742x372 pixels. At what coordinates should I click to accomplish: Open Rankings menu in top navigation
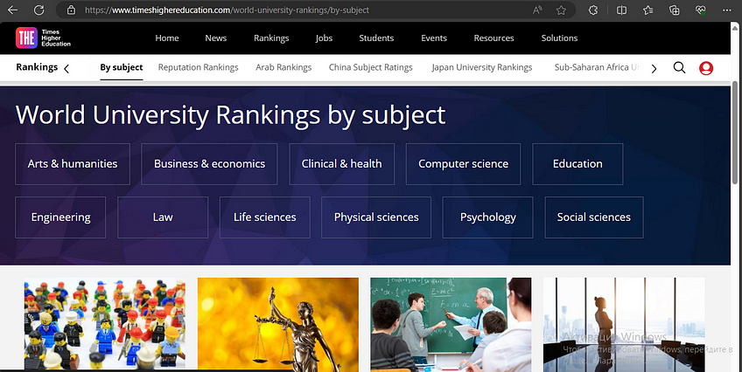(271, 38)
